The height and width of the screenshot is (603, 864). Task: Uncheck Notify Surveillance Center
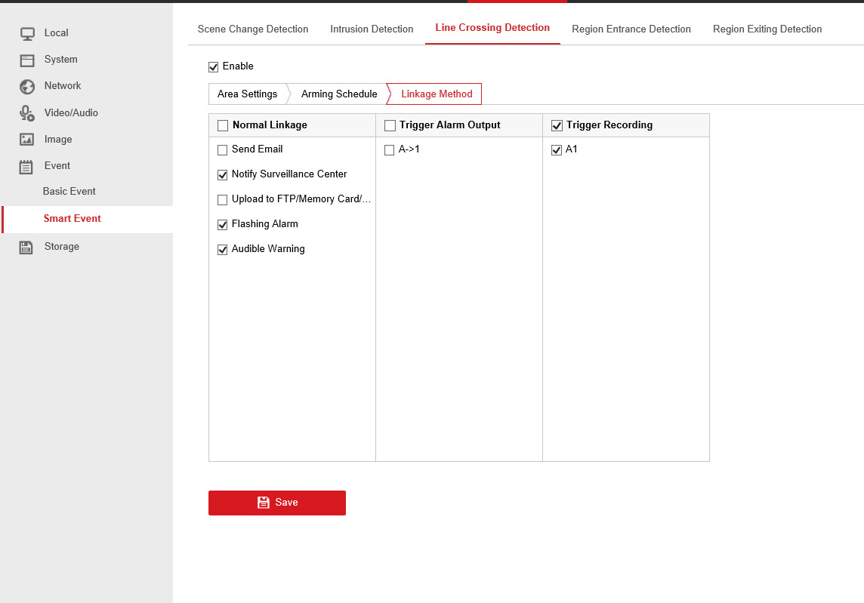[x=223, y=175]
